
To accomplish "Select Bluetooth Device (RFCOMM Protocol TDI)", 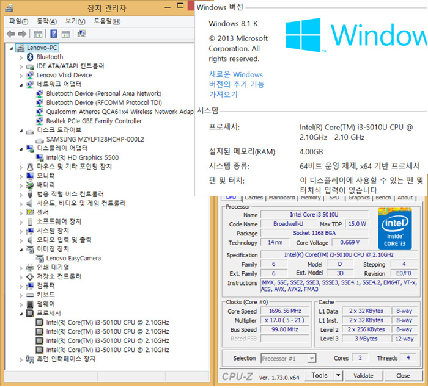I will tap(104, 102).
